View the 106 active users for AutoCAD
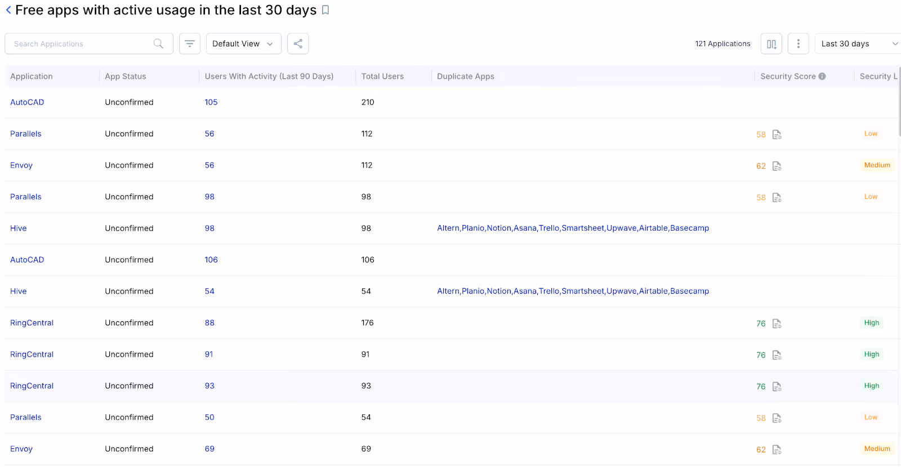Viewport: 901px width, 467px height. click(x=211, y=260)
